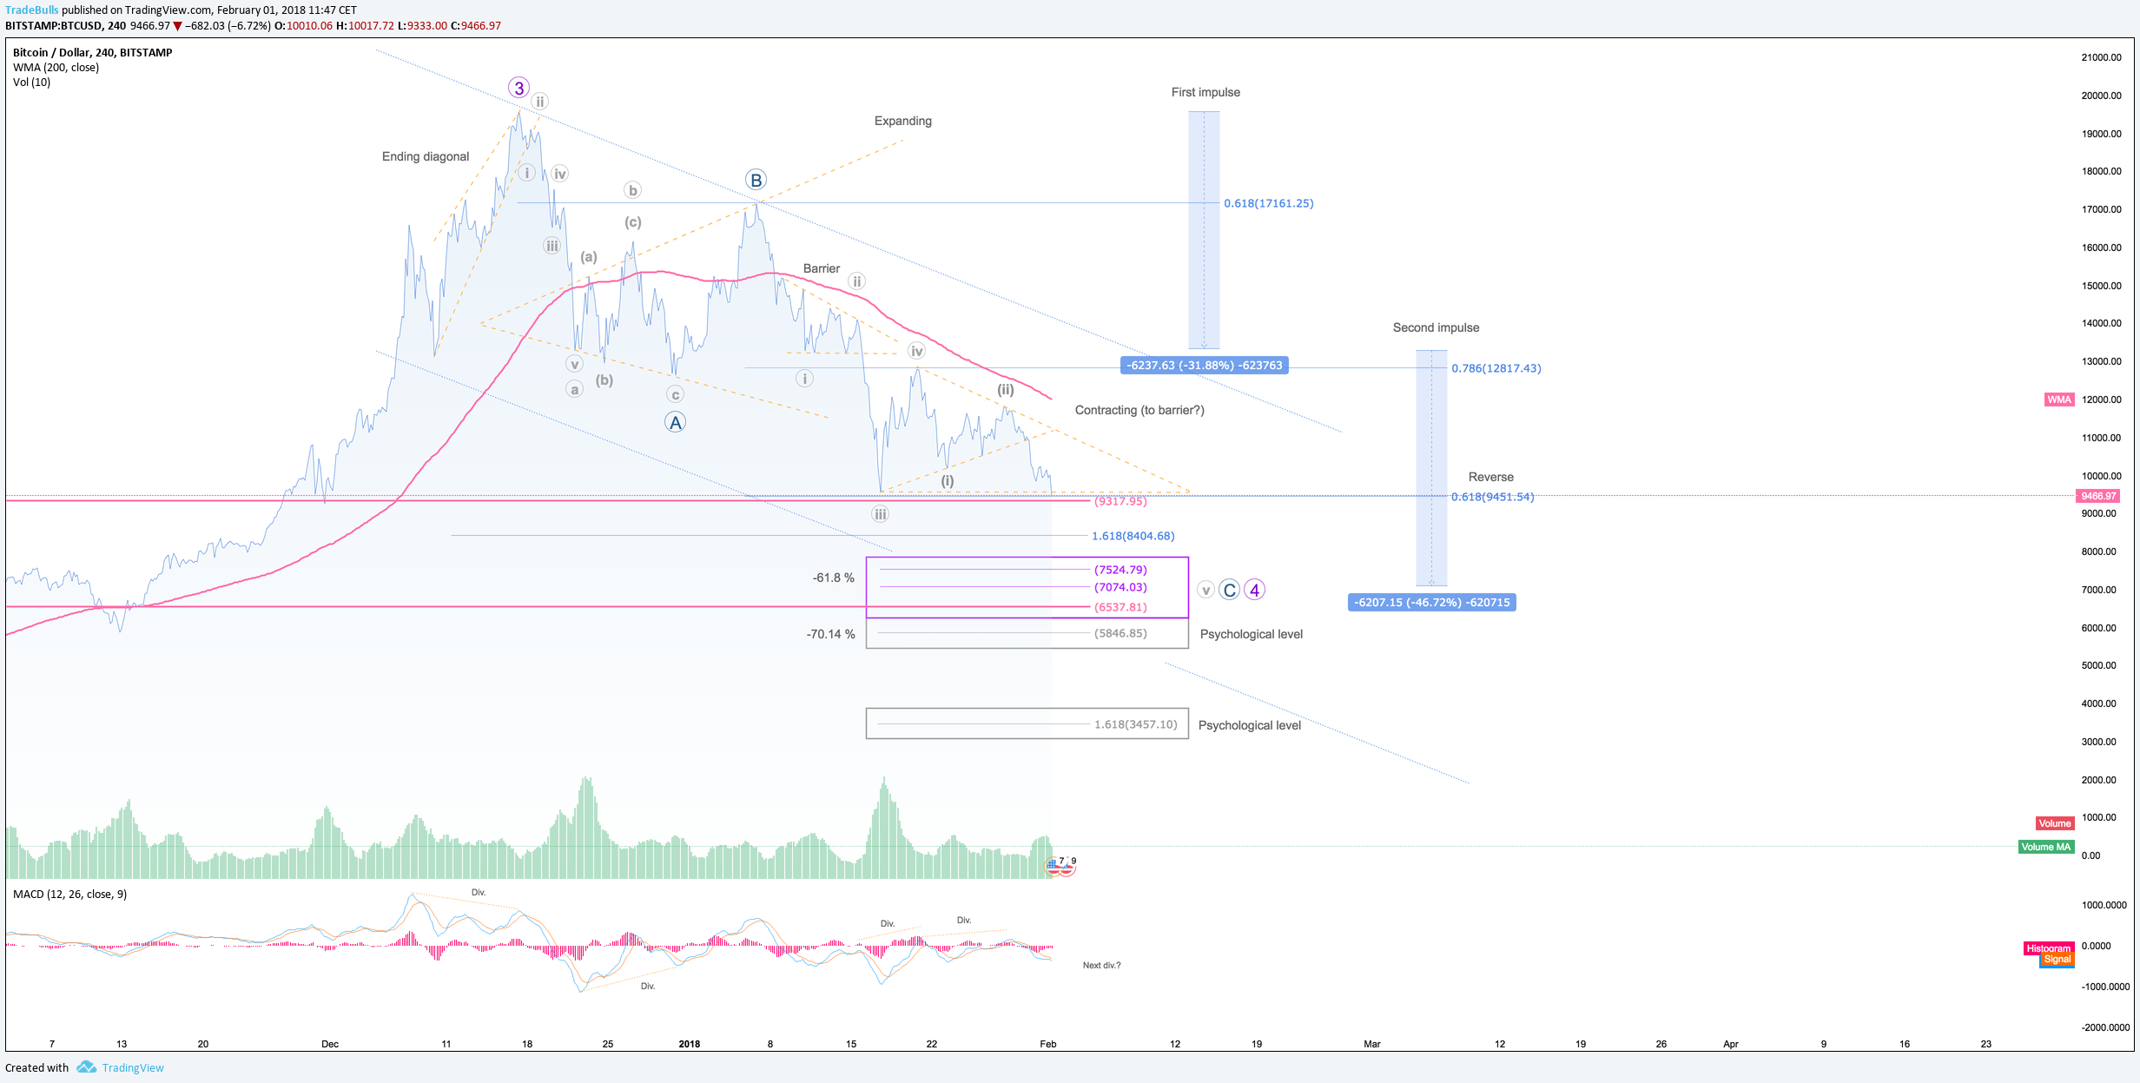Screen dimensions: 2140x1083
Task: Click the (6537.81) pink level label
Action: point(1120,607)
